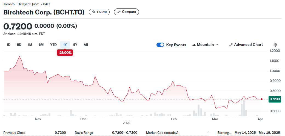285x136 pixels.
Task: Click the Dec label on chart x-axis
Action: click(83, 119)
